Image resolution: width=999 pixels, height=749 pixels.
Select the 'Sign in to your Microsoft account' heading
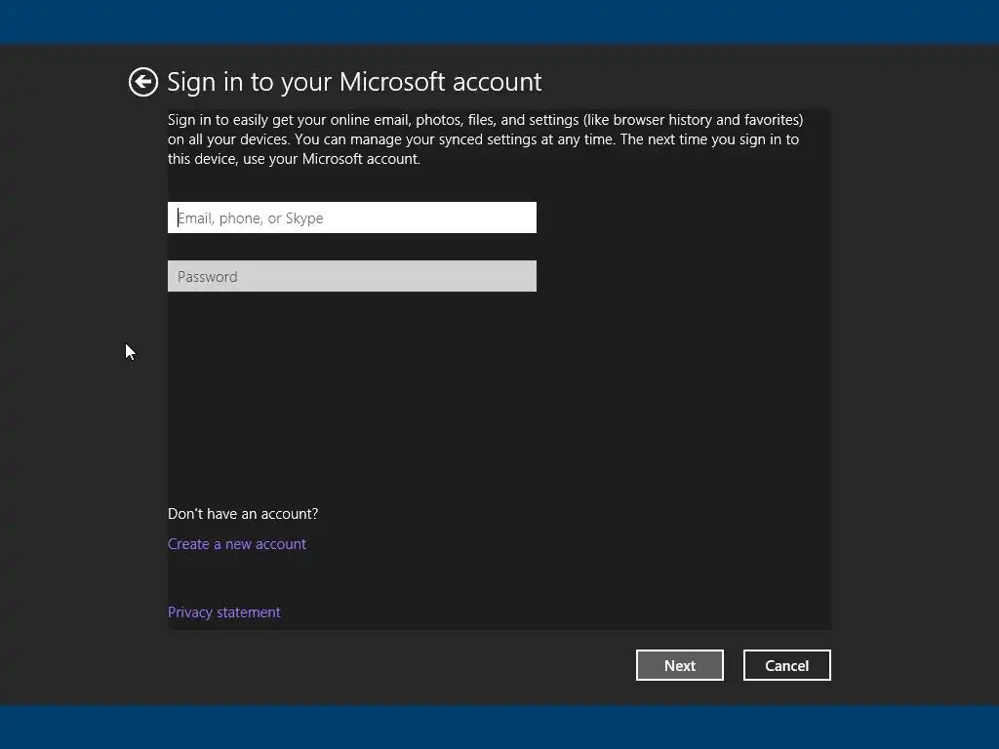pos(354,82)
